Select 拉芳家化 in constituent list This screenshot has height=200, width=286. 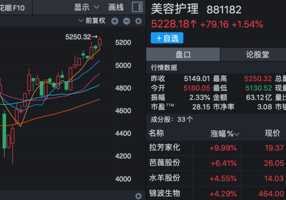pos(164,148)
